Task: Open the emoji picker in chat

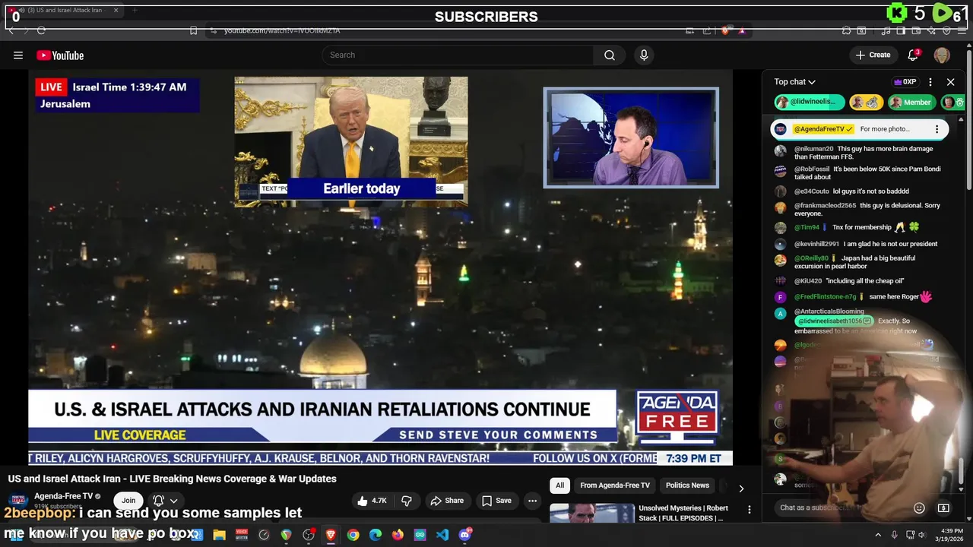Action: coord(919,507)
